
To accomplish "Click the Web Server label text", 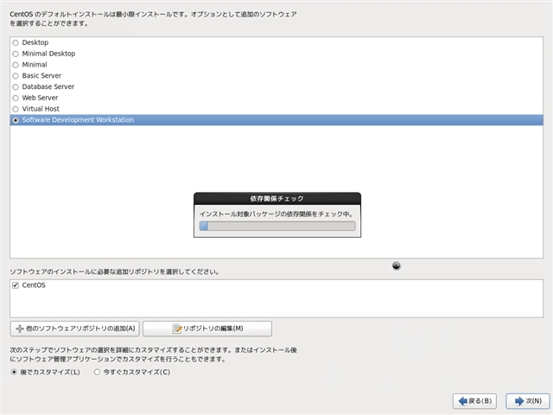I will pyautogui.click(x=40, y=98).
